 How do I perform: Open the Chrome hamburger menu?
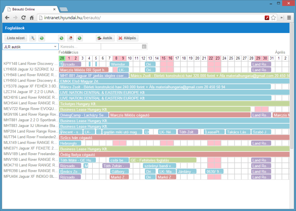[289, 18]
